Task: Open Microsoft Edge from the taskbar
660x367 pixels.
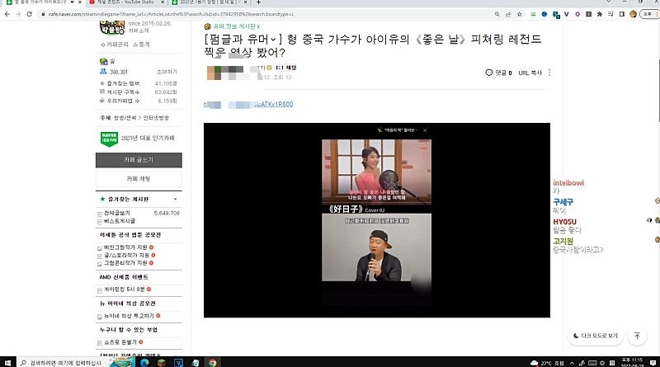Action: [x=144, y=362]
